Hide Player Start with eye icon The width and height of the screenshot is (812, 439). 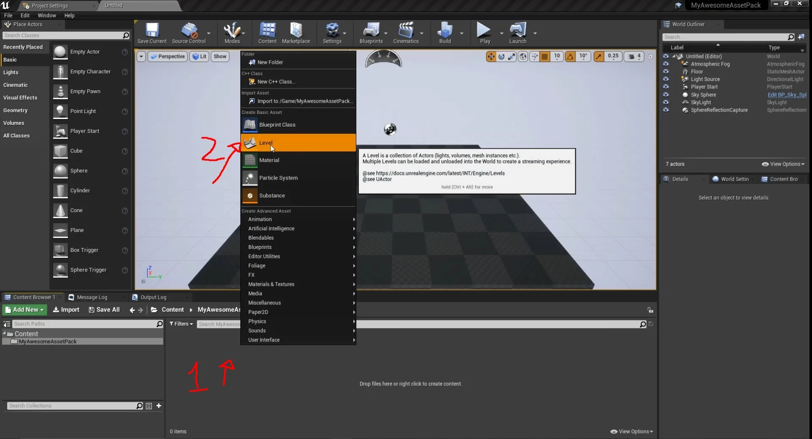[666, 87]
